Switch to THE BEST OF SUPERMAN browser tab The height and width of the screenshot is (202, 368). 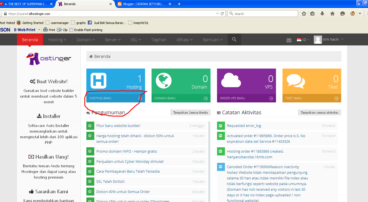coord(27,4)
